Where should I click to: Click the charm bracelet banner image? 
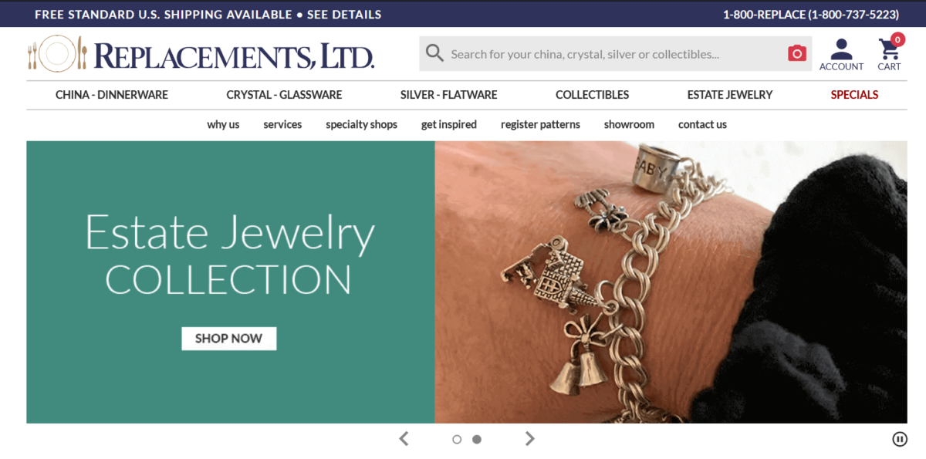click(671, 282)
